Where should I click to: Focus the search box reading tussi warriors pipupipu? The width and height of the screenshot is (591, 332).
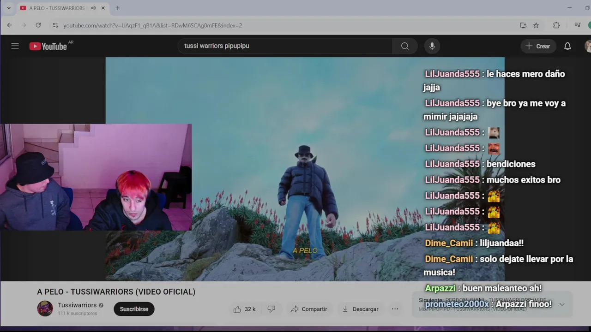coord(285,46)
